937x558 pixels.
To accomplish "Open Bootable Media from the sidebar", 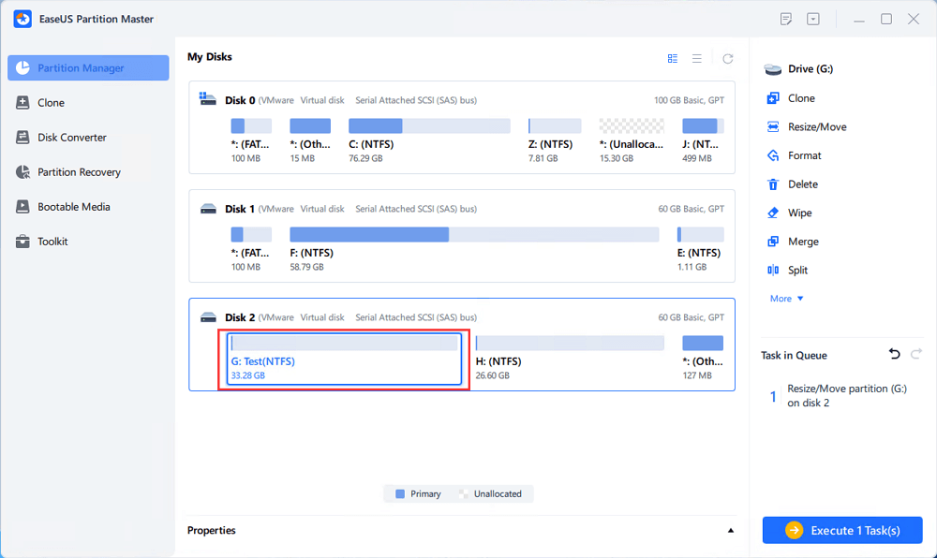I will pos(73,207).
